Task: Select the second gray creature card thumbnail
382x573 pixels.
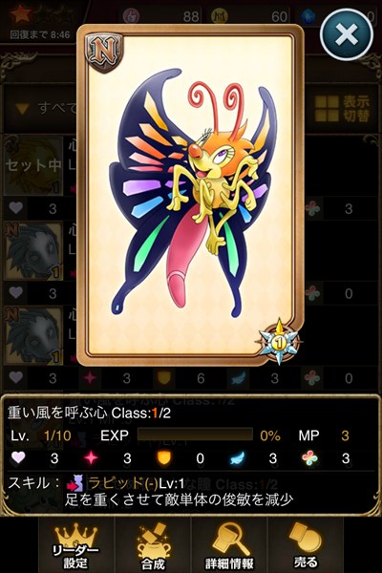Action: point(32,335)
